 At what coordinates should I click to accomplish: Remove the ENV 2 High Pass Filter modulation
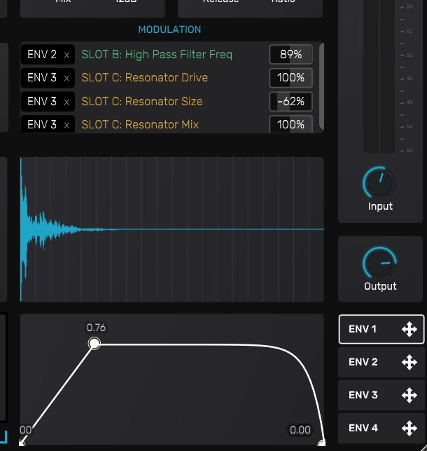coord(66,55)
